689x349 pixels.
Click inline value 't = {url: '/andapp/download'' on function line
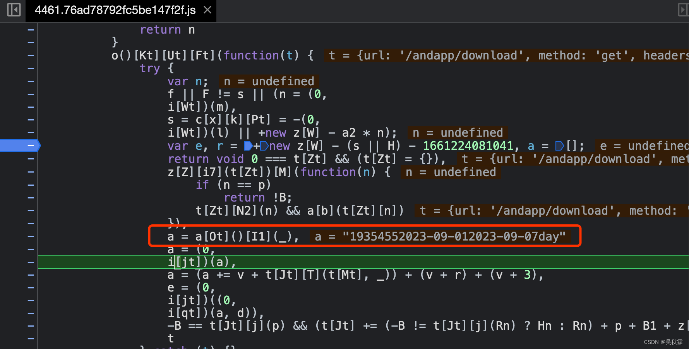point(507,56)
